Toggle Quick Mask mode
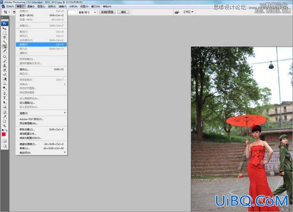 point(5,141)
